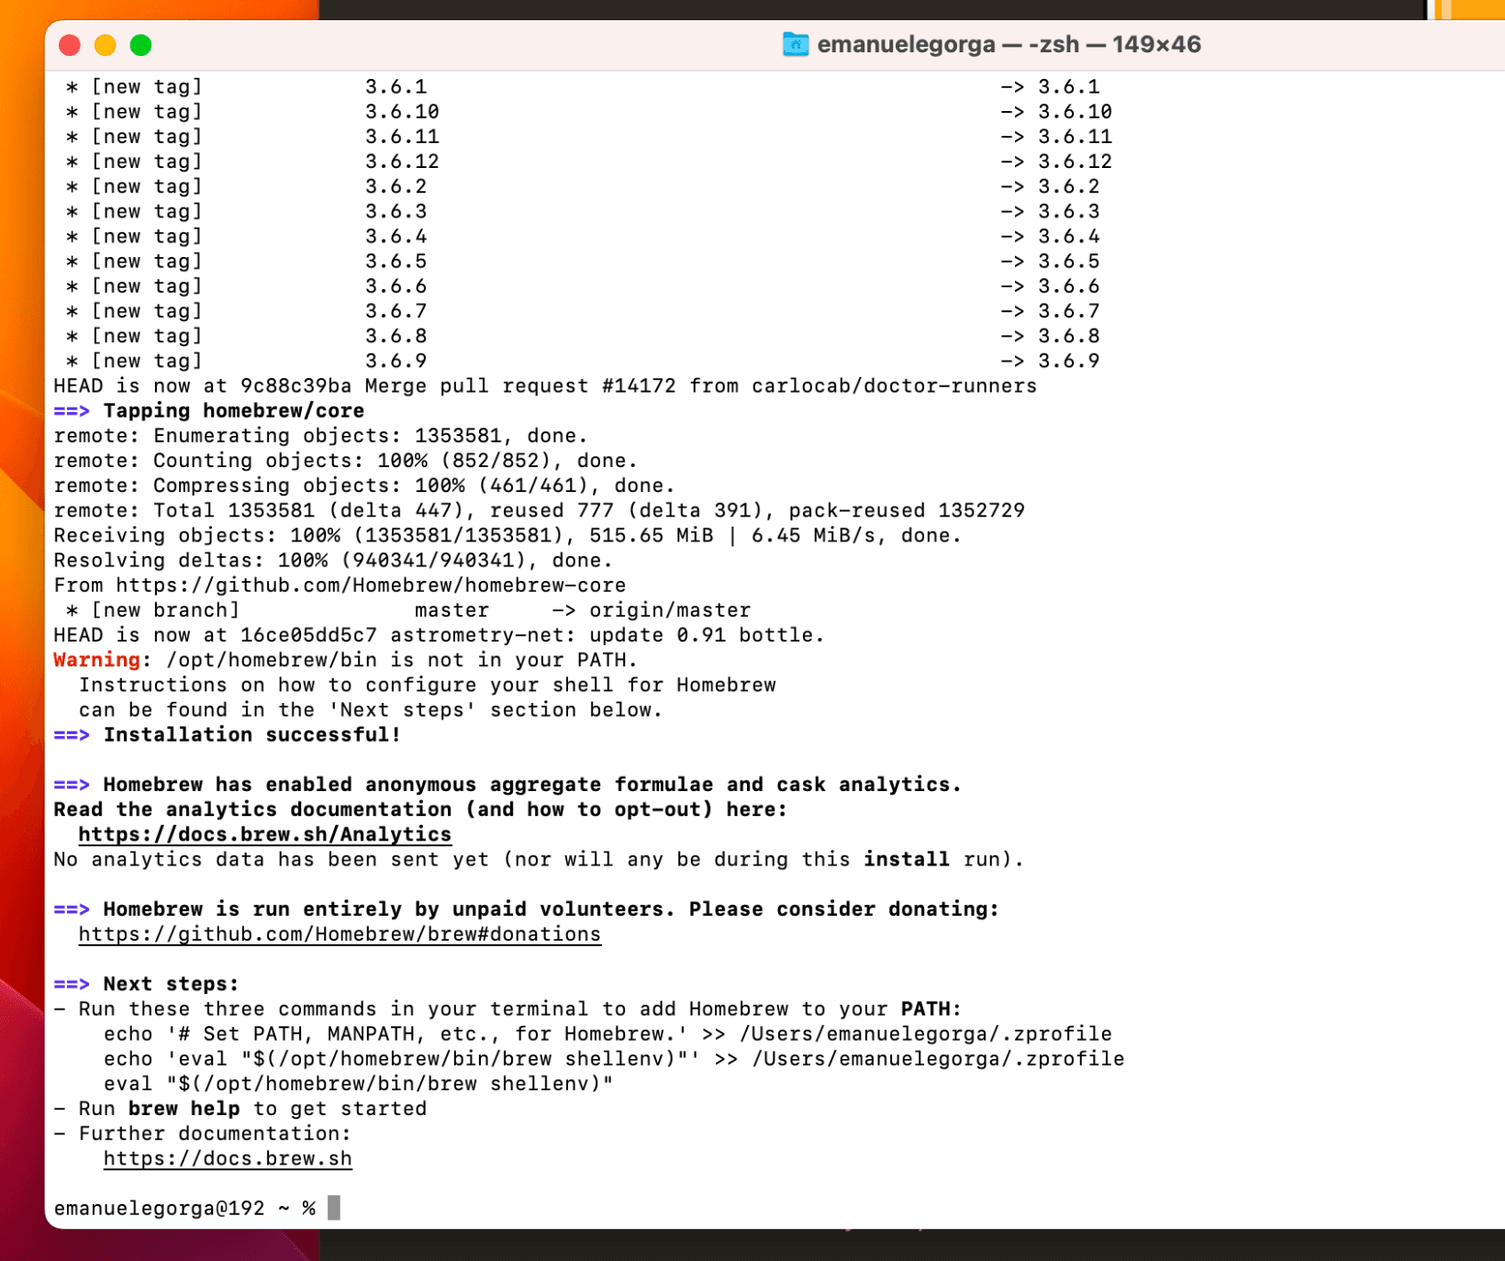Click the green zoom window button
1505x1261 pixels.
(140, 45)
